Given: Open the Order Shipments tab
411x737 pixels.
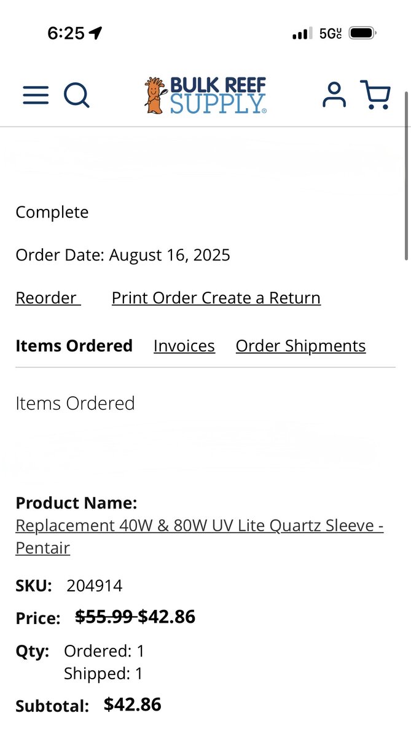Looking at the screenshot, I should click(300, 346).
